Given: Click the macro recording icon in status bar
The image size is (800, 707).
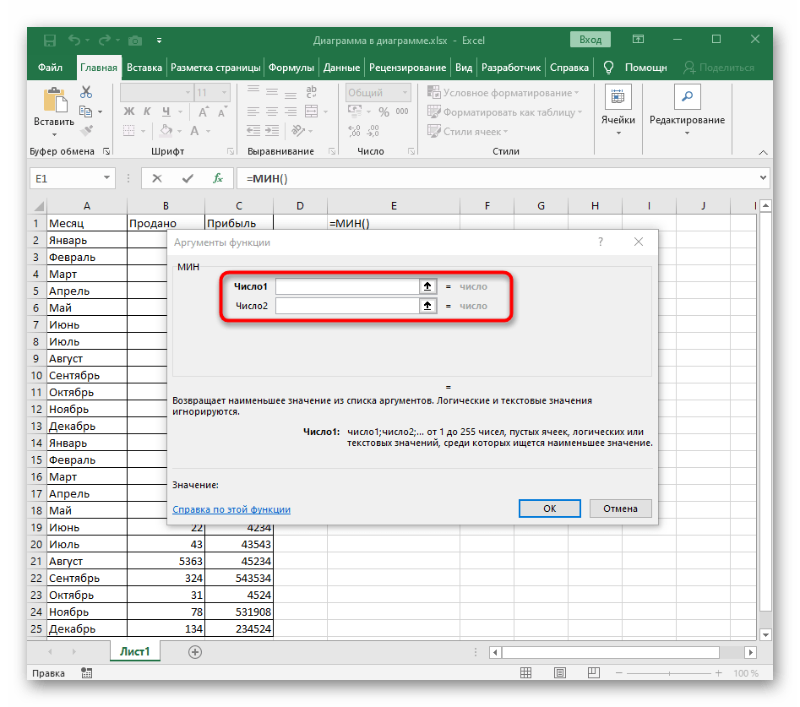Looking at the screenshot, I should tap(85, 673).
